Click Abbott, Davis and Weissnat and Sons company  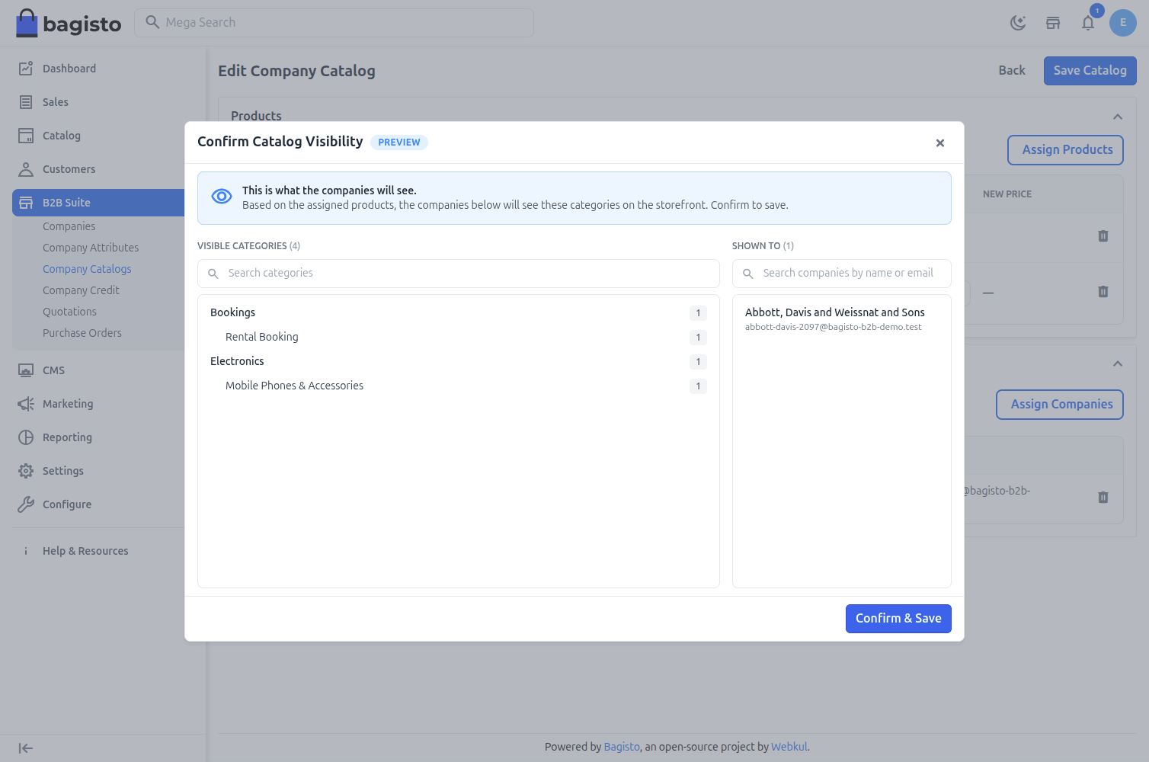[835, 312]
